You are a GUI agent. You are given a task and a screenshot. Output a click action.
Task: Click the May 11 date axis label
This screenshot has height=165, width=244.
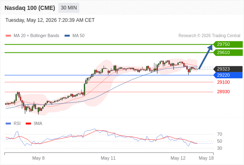(x=108, y=158)
